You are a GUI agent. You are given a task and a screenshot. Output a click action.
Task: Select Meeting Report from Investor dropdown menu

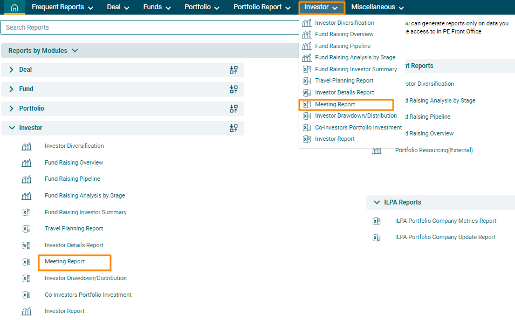point(335,105)
